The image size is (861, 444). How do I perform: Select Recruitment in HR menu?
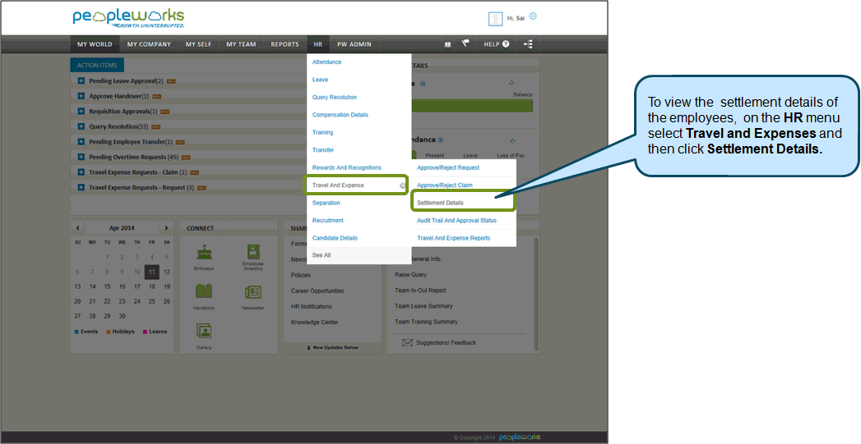(328, 220)
